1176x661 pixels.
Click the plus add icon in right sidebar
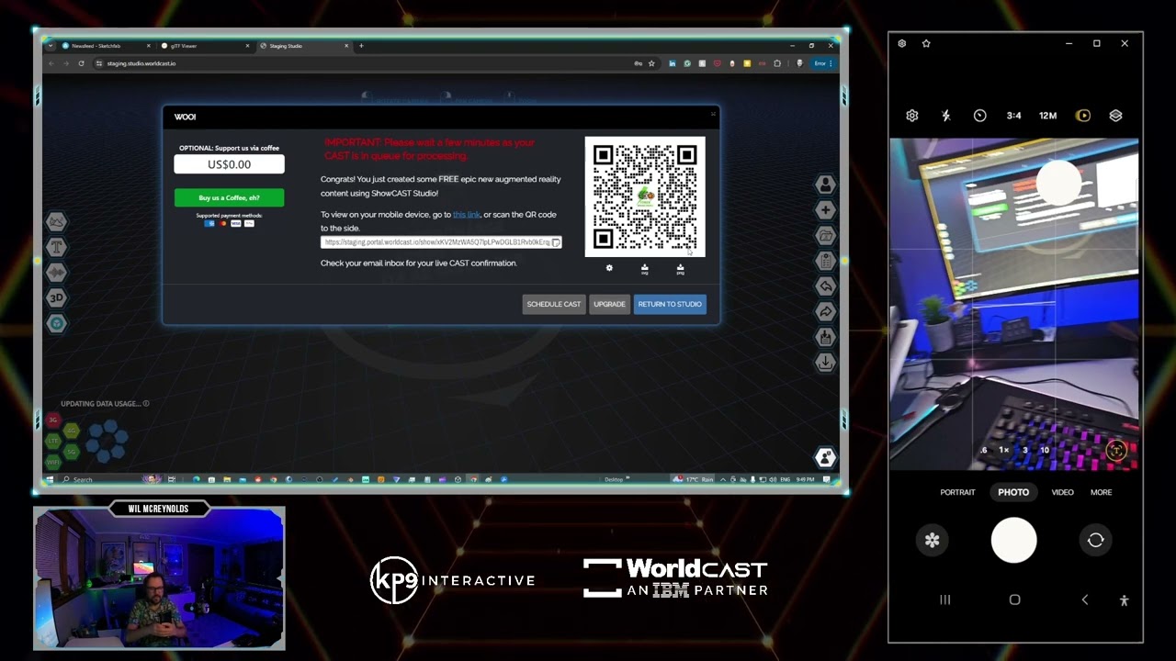click(x=825, y=210)
